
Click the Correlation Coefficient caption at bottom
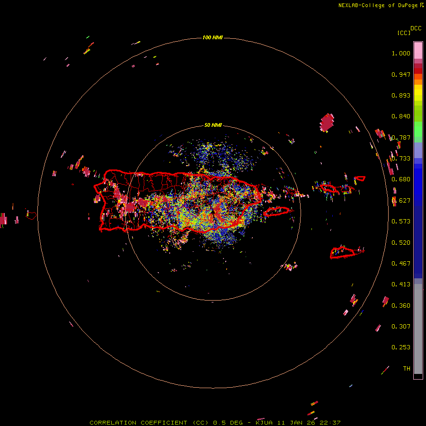pos(215,423)
